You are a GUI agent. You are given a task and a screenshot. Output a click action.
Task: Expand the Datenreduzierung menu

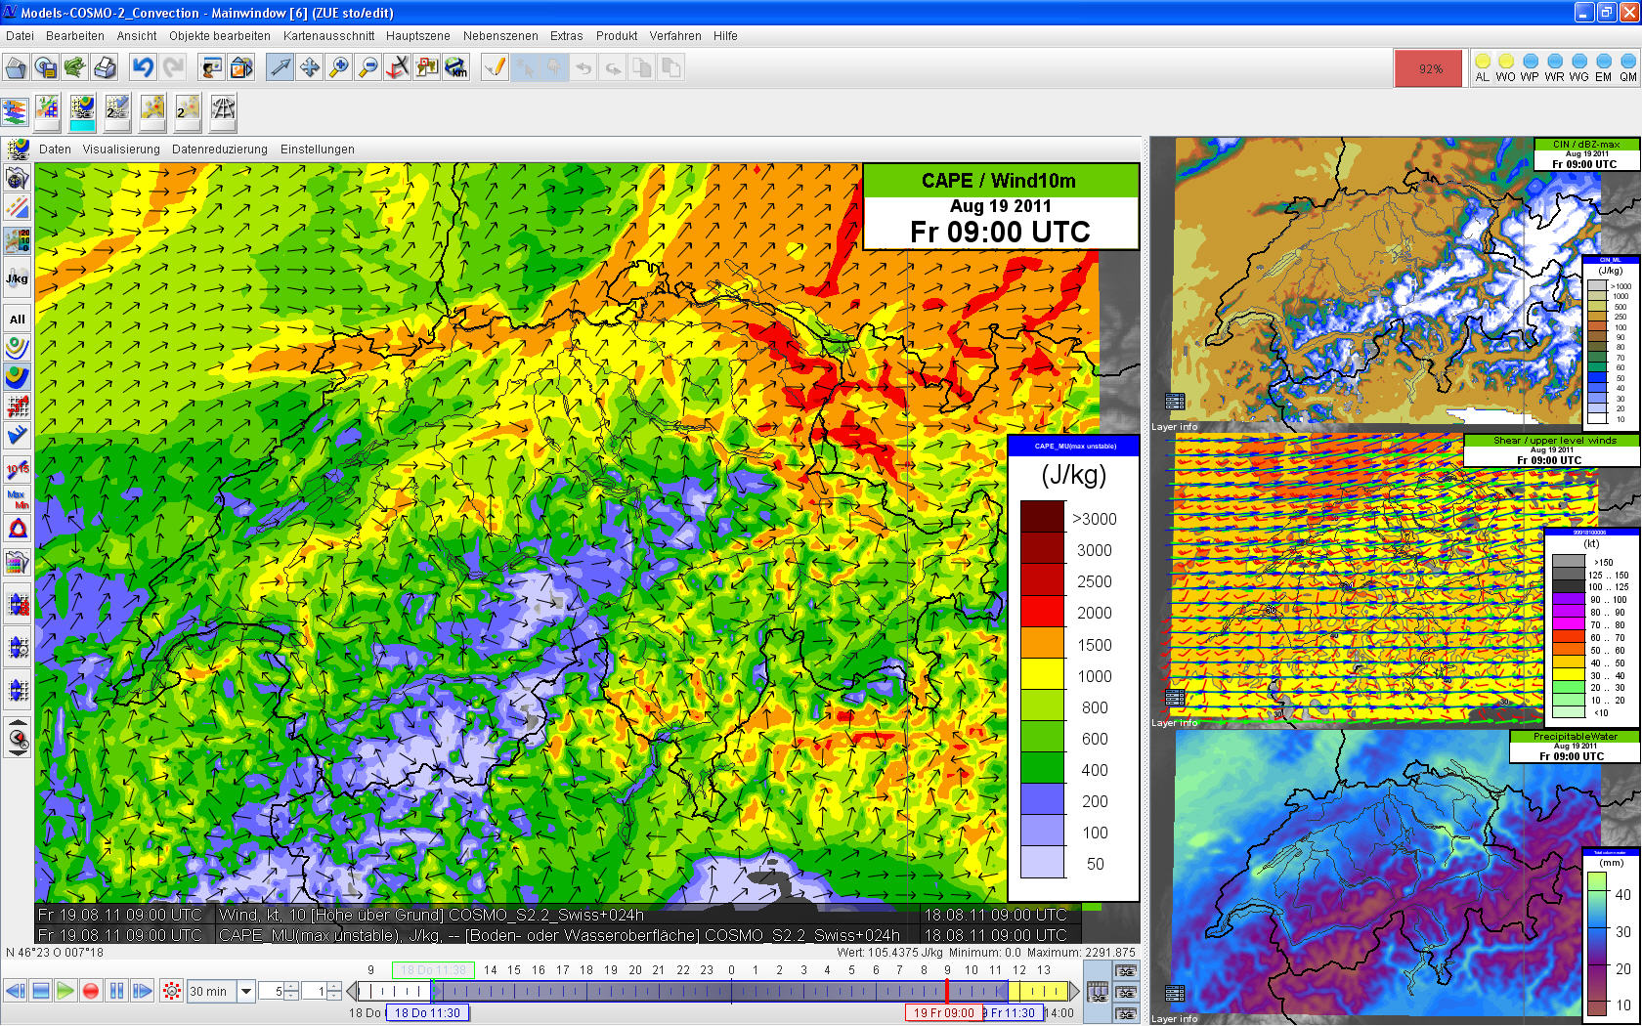click(x=219, y=150)
